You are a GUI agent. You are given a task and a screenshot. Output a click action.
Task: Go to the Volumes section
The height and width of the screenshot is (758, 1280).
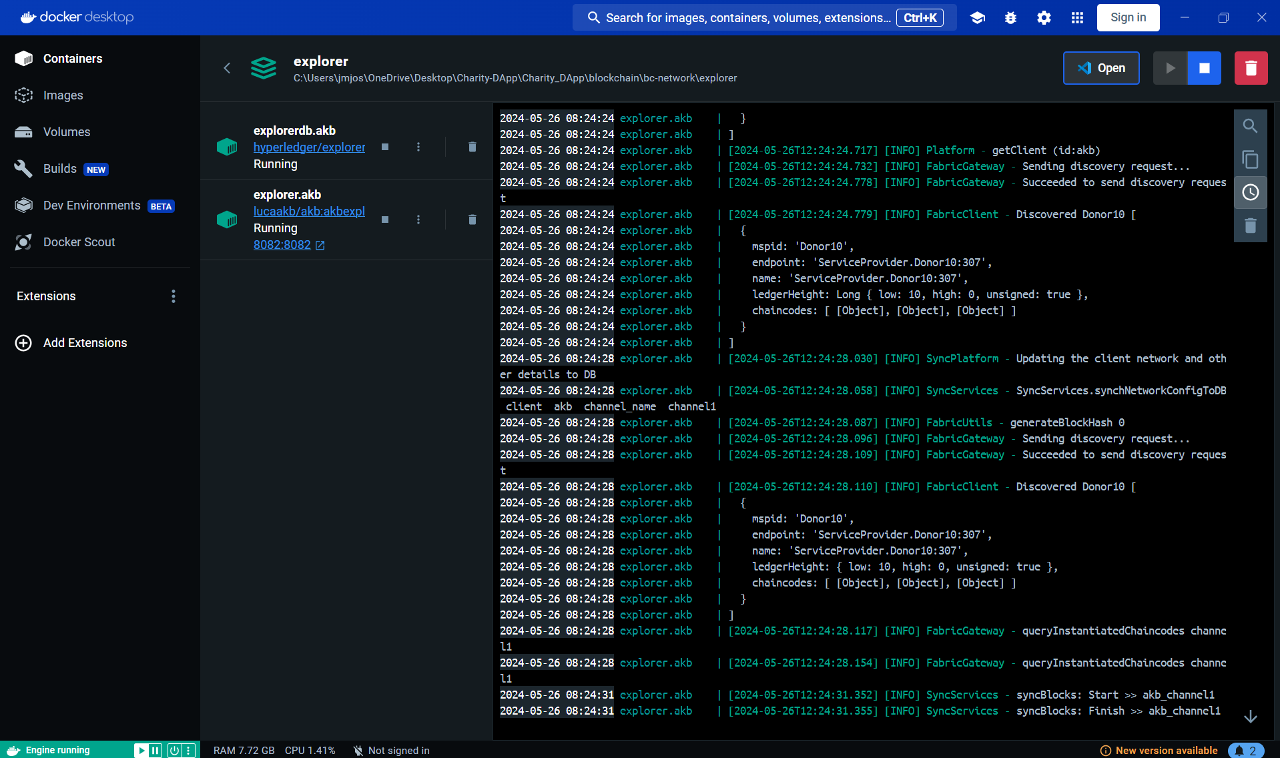[66, 132]
